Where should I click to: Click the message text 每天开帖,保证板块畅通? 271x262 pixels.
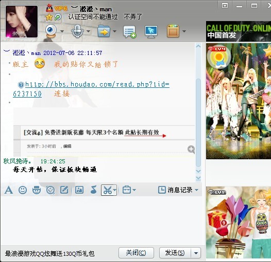(x=55, y=170)
